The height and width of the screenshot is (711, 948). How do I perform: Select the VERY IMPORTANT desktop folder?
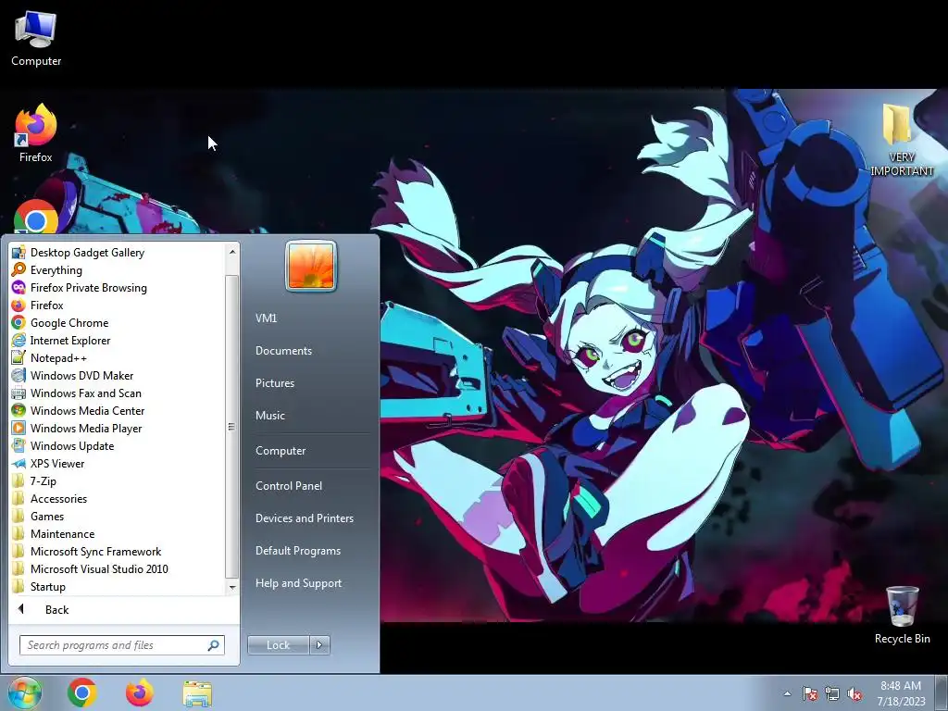click(901, 141)
